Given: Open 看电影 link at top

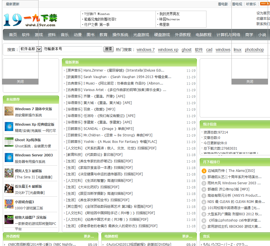Looking at the screenshot, I should pyautogui.click(x=223, y=4).
